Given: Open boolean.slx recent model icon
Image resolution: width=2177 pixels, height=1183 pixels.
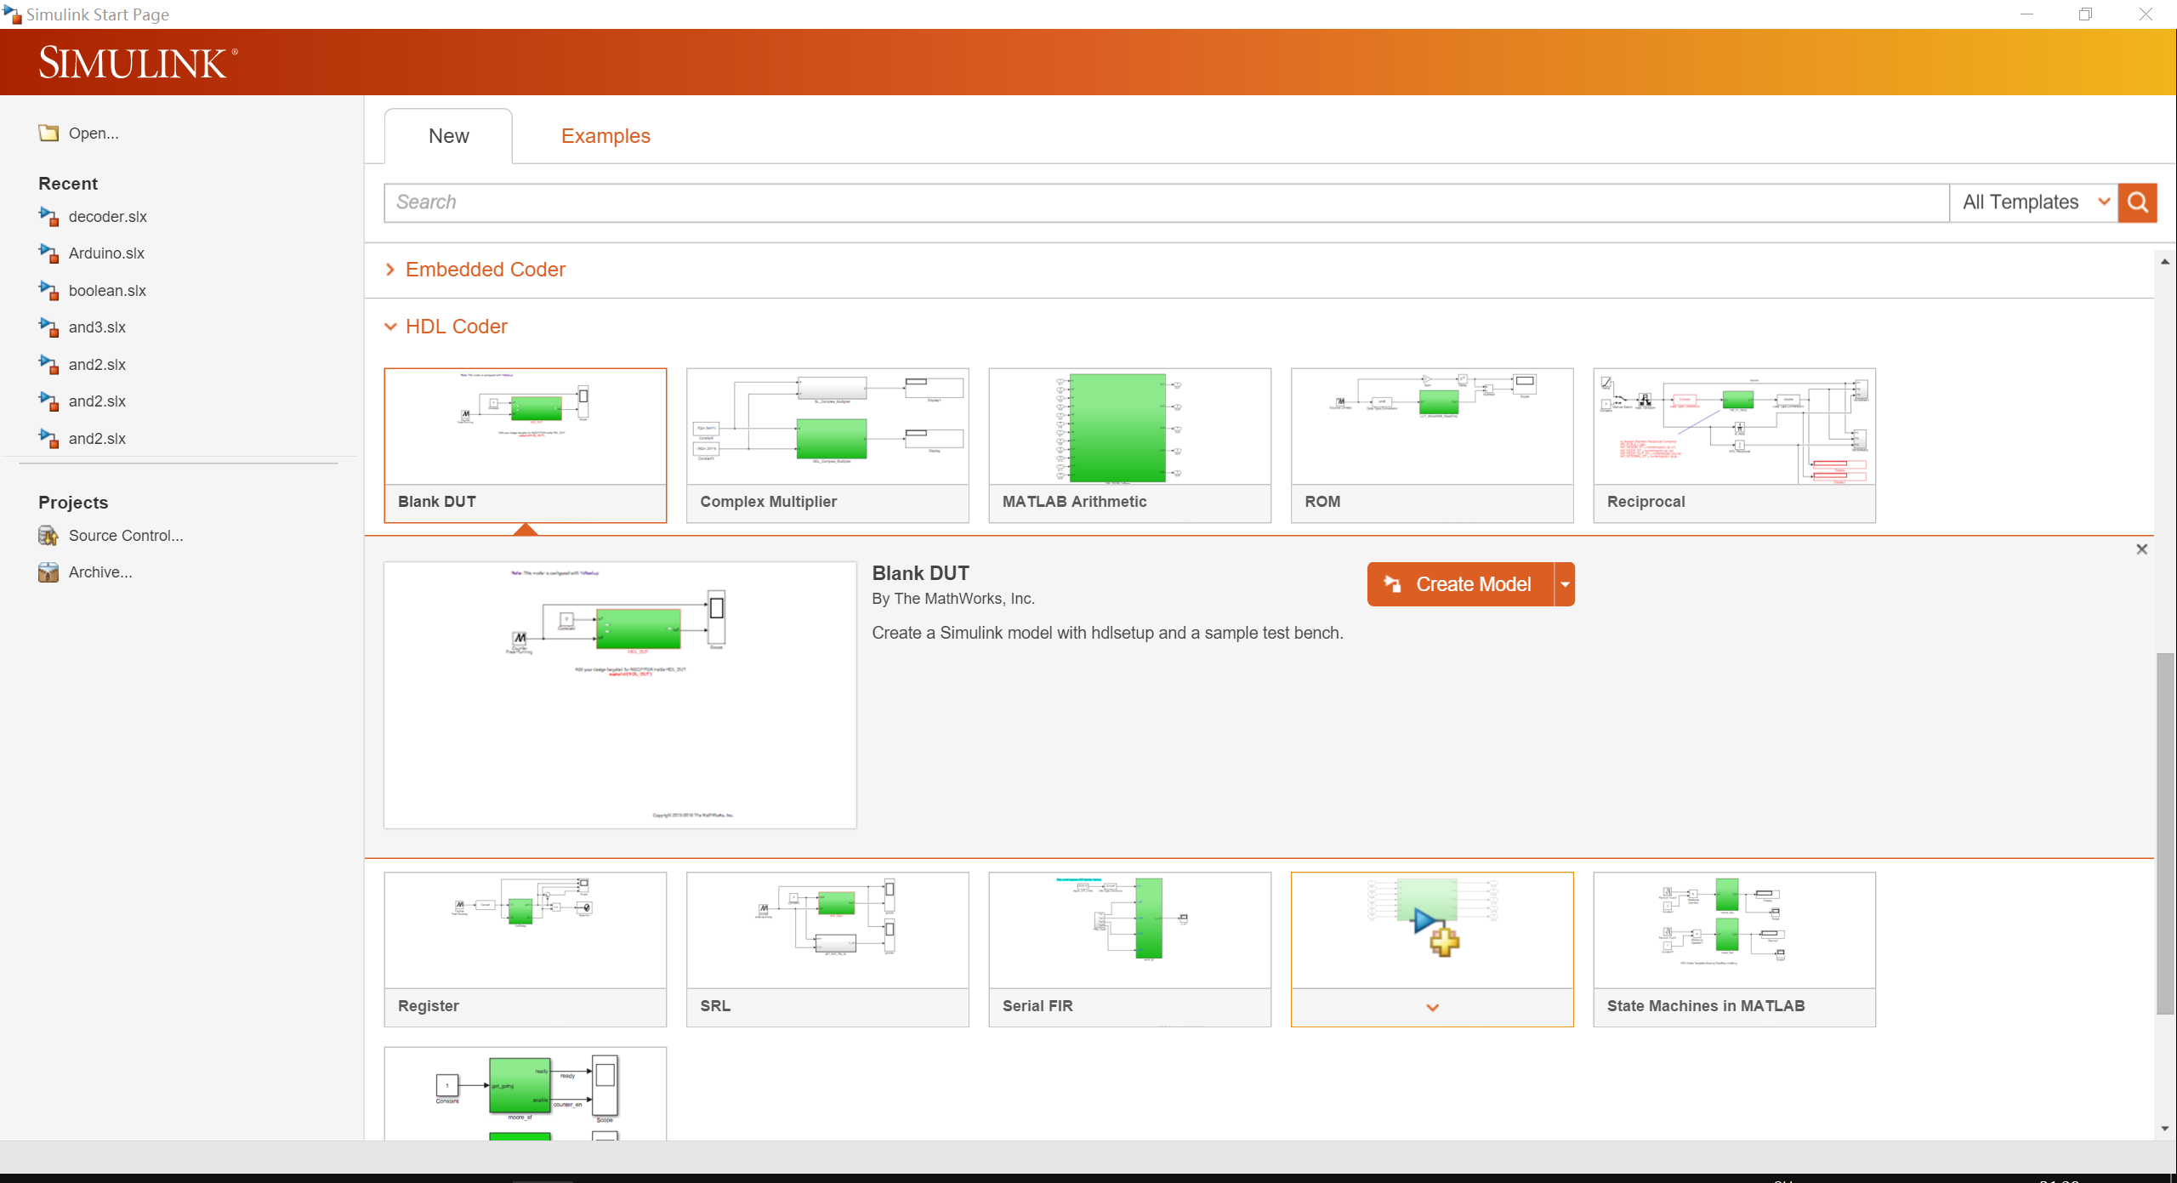Looking at the screenshot, I should [x=48, y=291].
